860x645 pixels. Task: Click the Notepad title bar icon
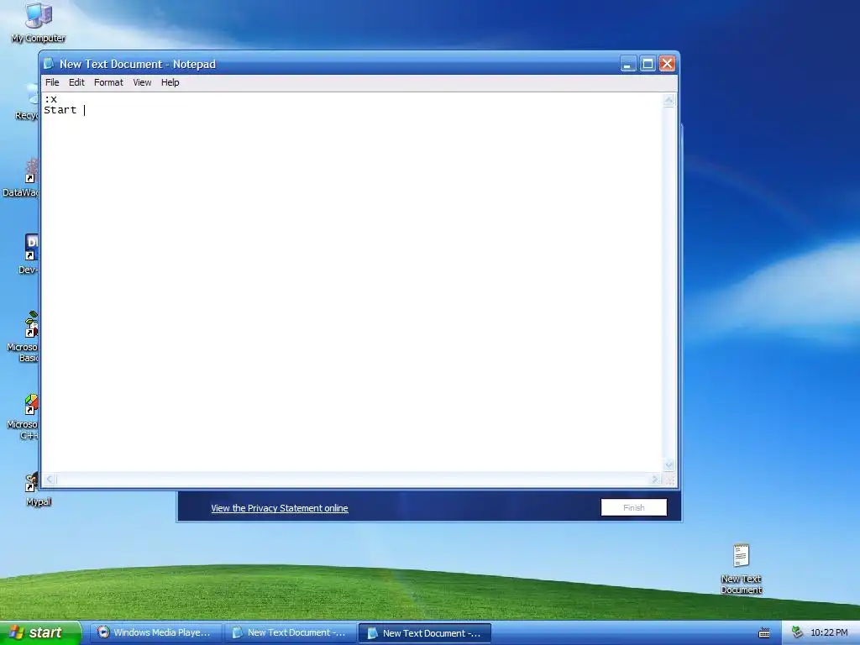(49, 64)
